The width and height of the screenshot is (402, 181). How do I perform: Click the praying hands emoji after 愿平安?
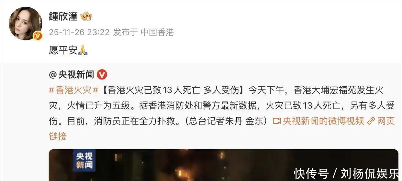click(83, 50)
